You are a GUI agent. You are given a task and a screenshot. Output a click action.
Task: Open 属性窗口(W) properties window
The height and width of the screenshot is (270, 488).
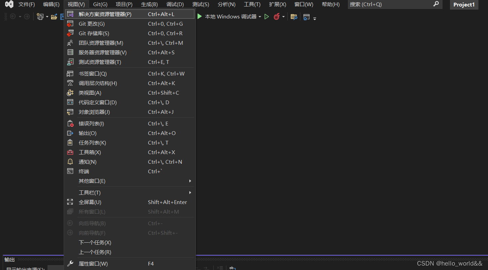tap(130, 264)
